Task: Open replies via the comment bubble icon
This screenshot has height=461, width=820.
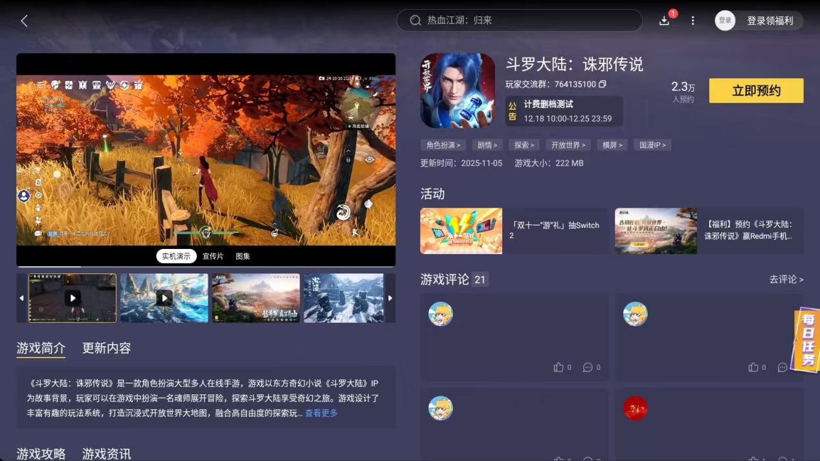Action: [588, 367]
